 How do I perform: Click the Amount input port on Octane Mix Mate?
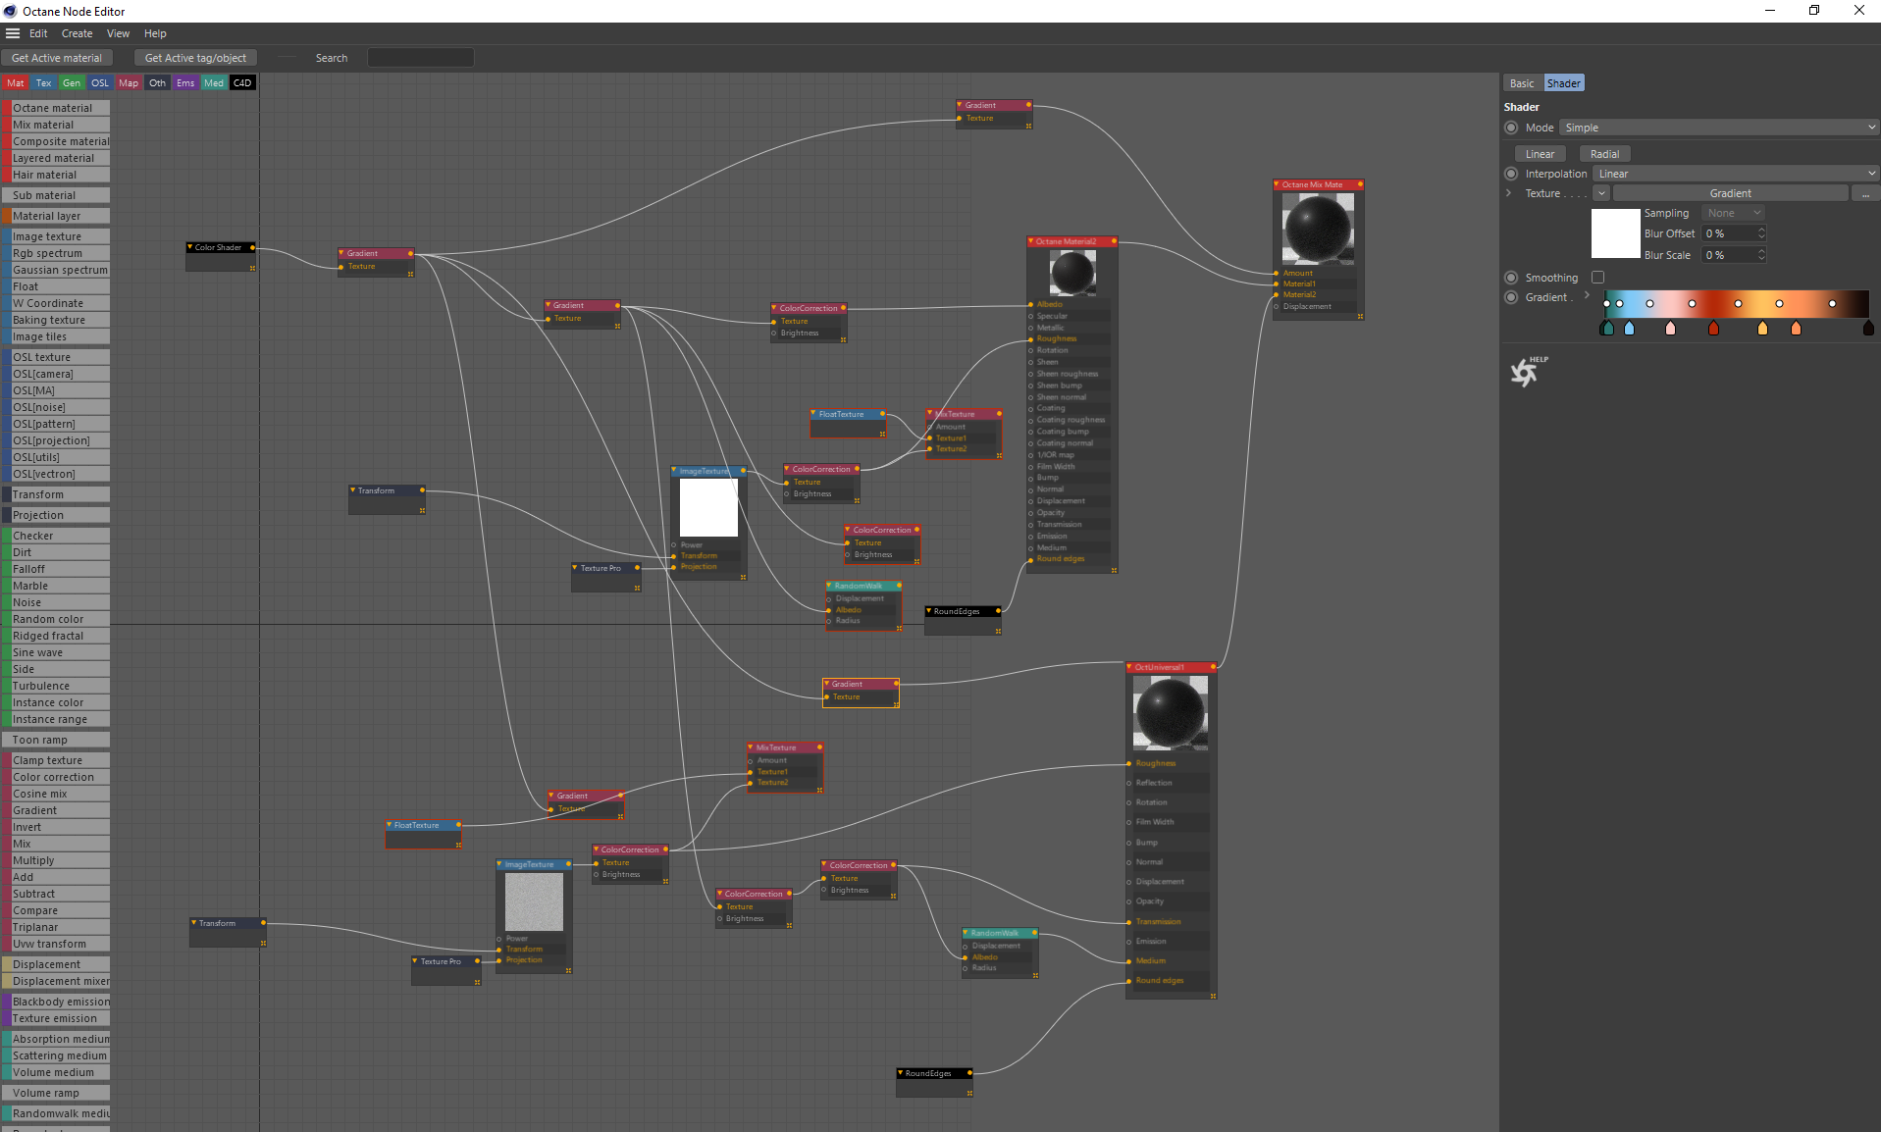(1276, 274)
